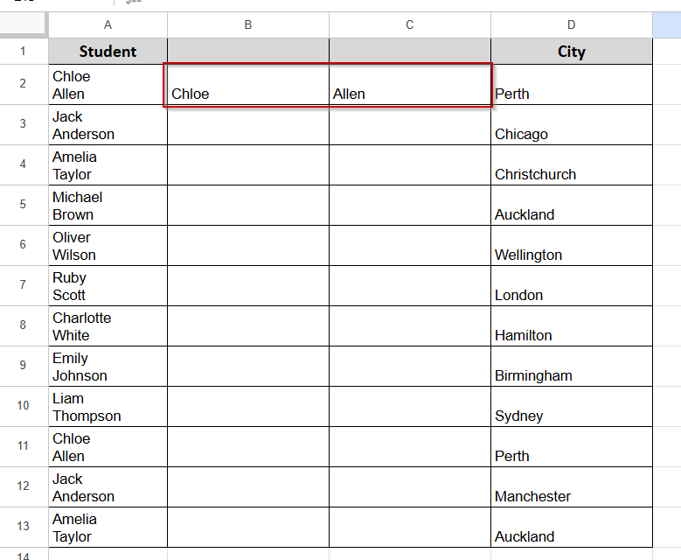Select empty cell C9 beside Emily Johnson
The image size is (681, 560).
click(409, 367)
